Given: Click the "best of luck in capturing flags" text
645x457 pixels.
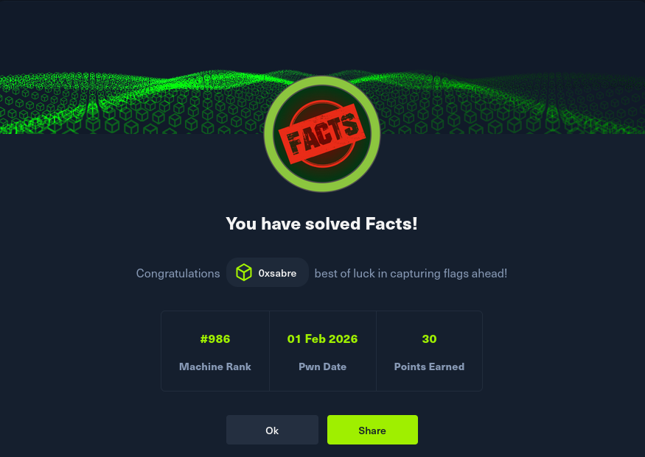Looking at the screenshot, I should click(411, 273).
